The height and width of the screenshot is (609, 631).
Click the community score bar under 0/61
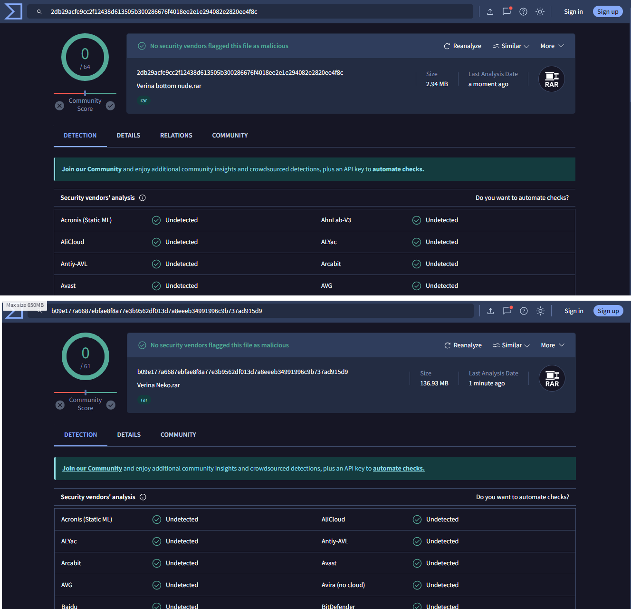coord(86,393)
